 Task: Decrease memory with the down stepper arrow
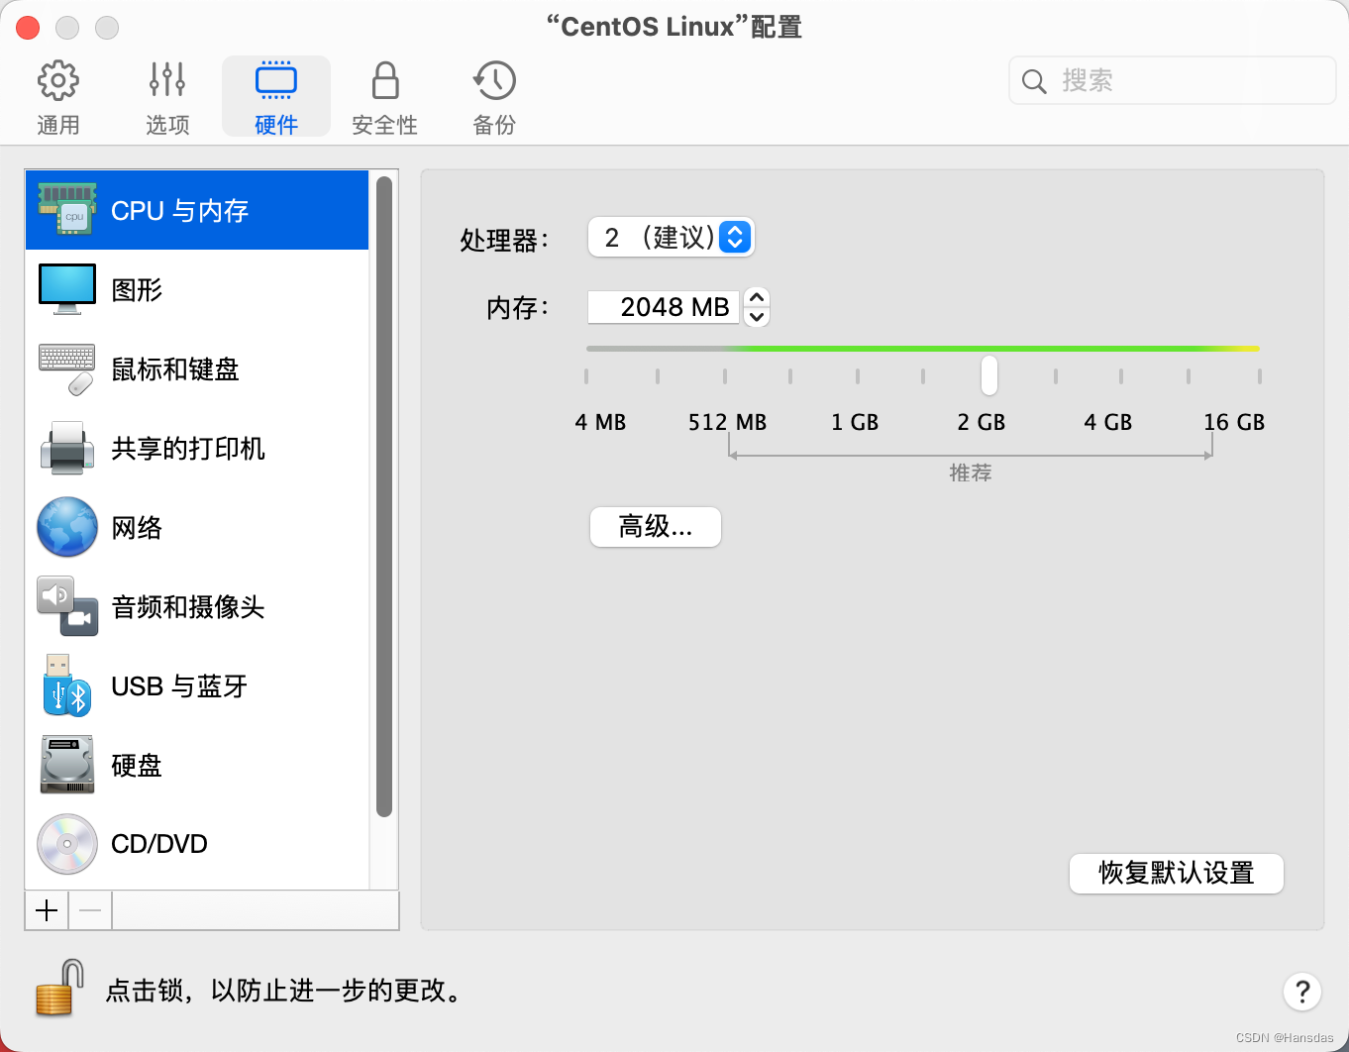(757, 317)
